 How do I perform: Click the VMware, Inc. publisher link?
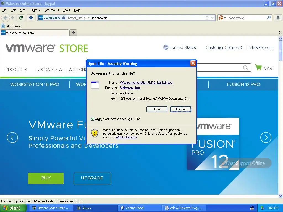130,88
